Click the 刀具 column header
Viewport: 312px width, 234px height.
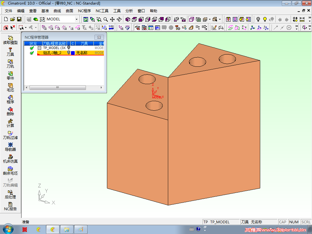(x=84, y=43)
